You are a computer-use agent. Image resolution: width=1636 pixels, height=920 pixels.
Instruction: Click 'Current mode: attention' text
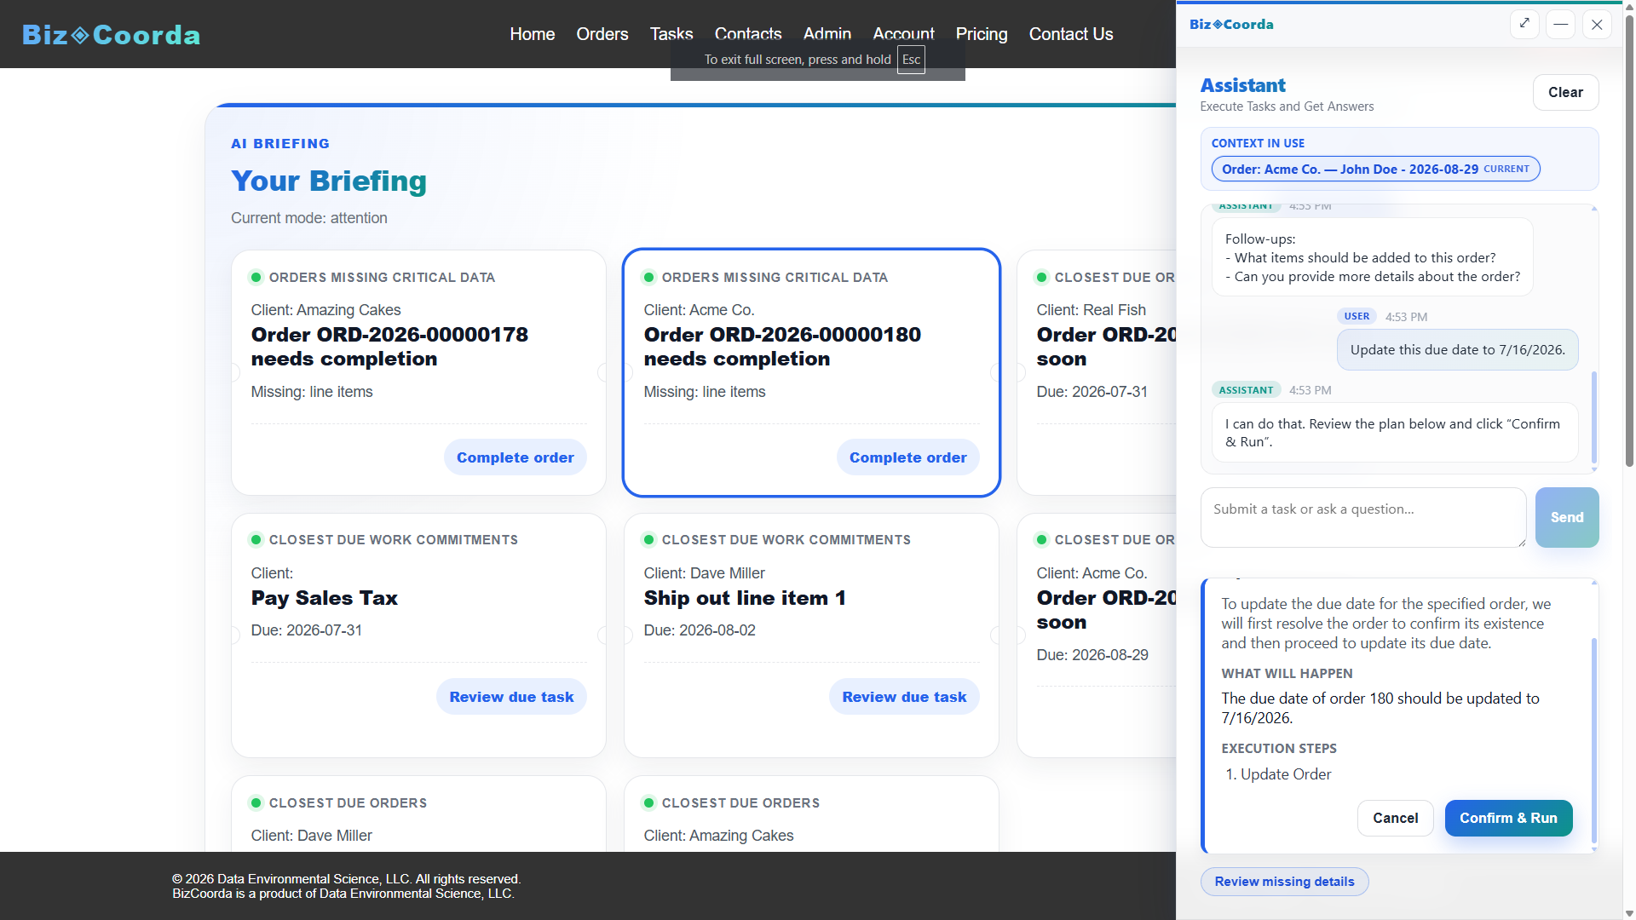click(x=308, y=218)
